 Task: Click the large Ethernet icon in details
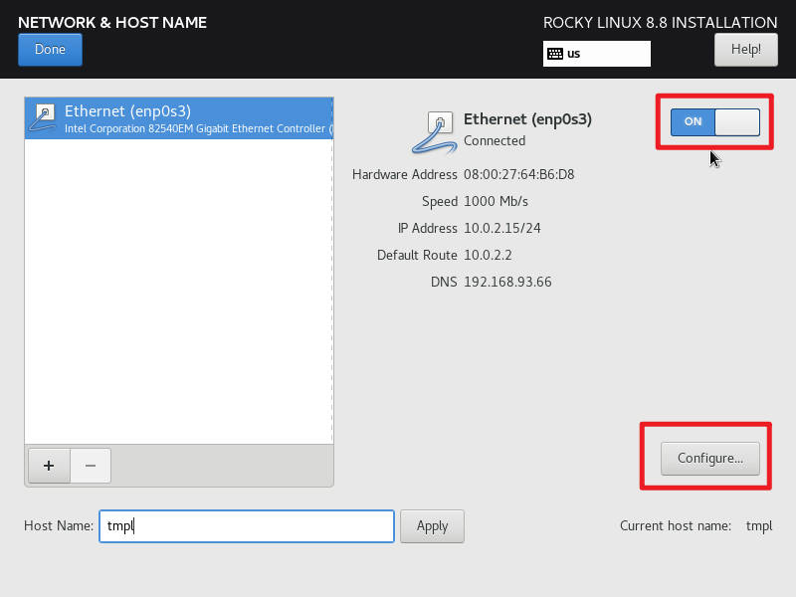[434, 132]
